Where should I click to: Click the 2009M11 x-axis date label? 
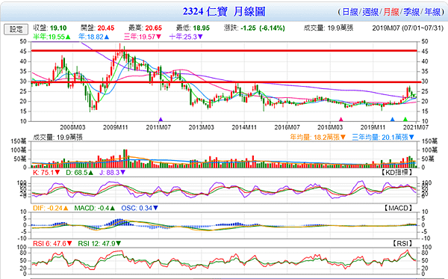coord(116,127)
